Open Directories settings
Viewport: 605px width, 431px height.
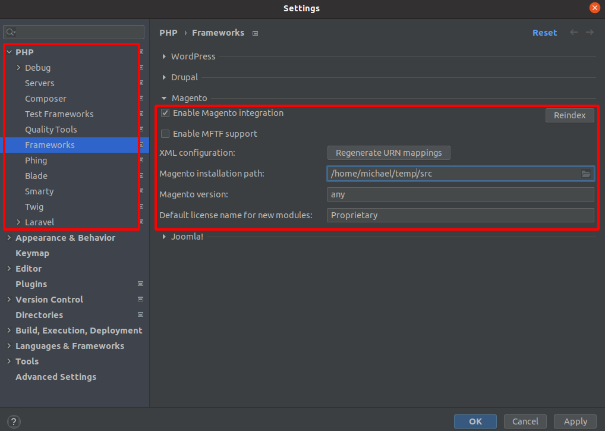tap(39, 315)
